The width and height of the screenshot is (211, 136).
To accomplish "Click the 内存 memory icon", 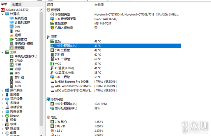I will pyautogui.click(x=12, y=69).
